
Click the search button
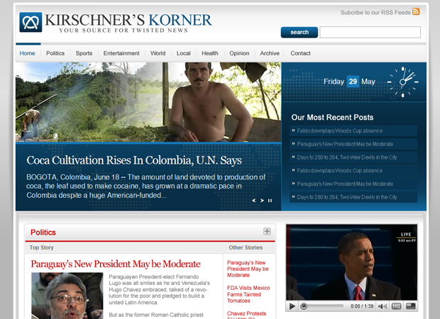pyautogui.click(x=299, y=32)
